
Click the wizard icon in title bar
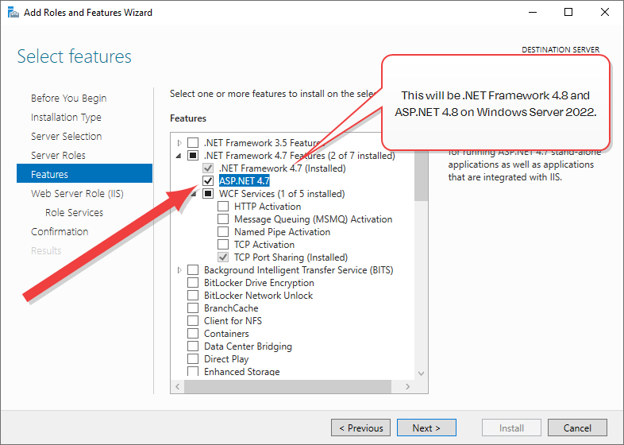click(x=13, y=13)
